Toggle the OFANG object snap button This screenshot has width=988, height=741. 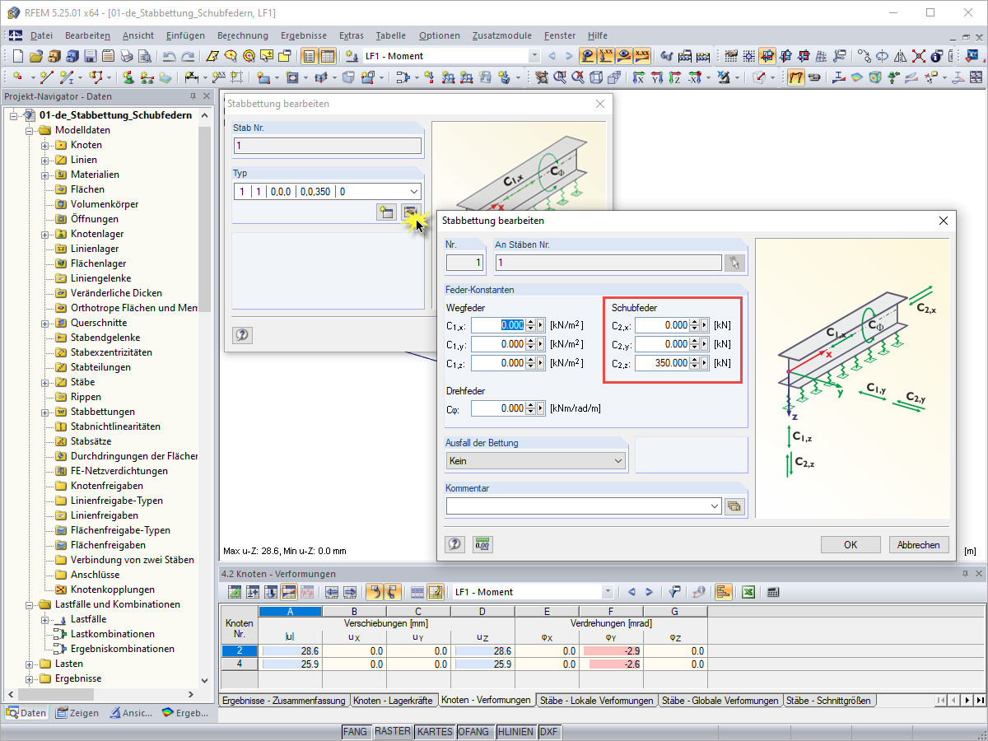coord(474,731)
